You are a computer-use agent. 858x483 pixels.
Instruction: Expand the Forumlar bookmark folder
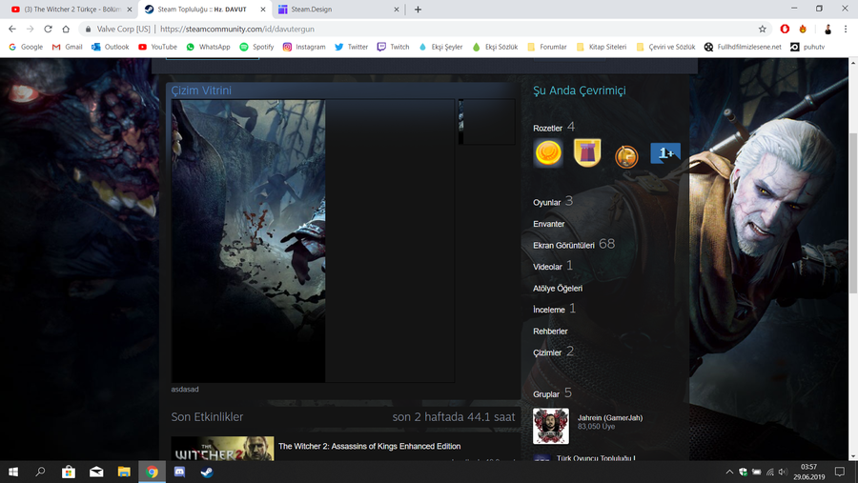coord(546,47)
